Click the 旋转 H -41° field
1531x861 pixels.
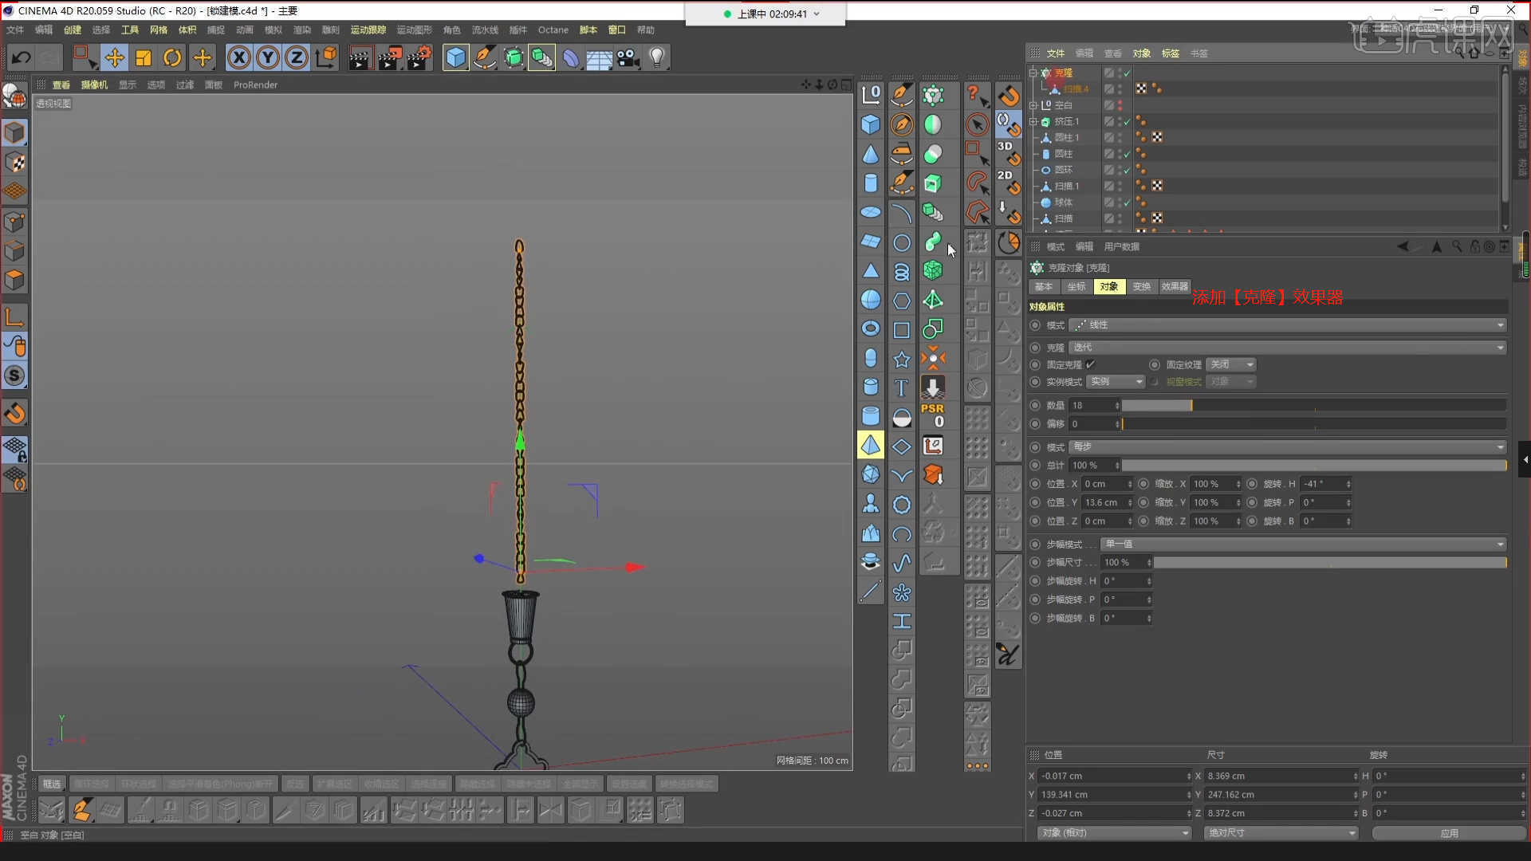[x=1326, y=484]
